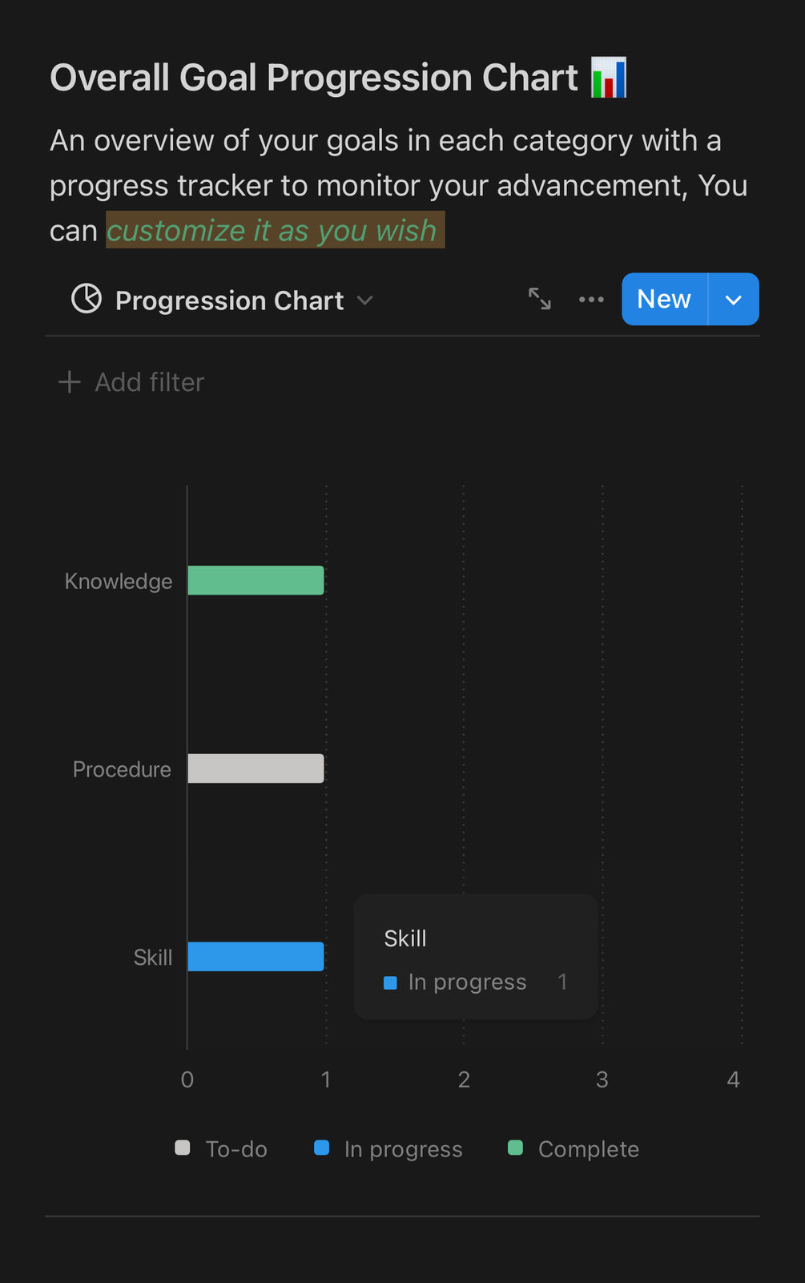
Task: Open full-page expand arrows icon
Action: pyautogui.click(x=540, y=299)
